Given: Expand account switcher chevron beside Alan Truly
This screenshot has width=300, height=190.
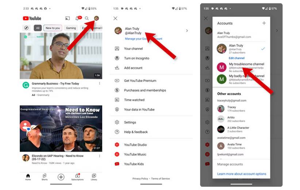Looking at the screenshot, I should pyautogui.click(x=187, y=31).
